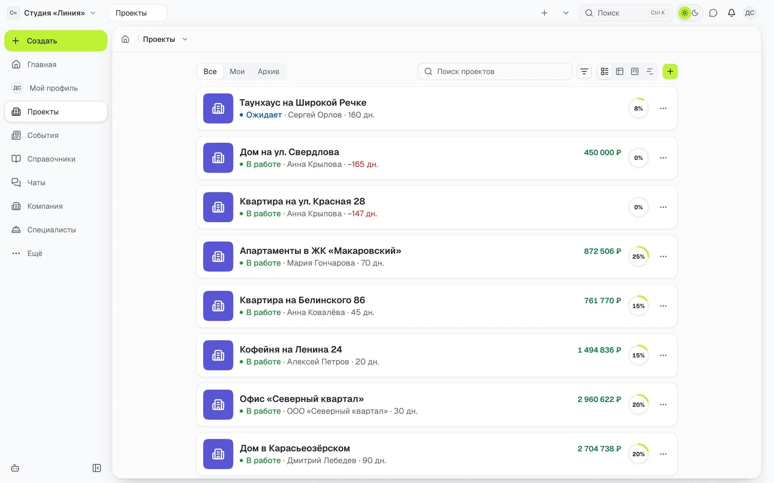The image size is (774, 483).
Task: Open notifications bell icon
Action: [731, 13]
